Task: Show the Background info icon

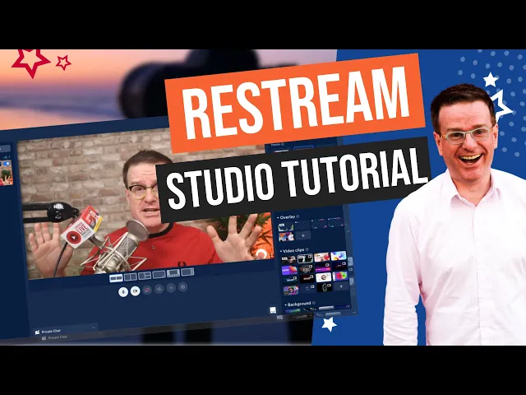Action: (314, 303)
